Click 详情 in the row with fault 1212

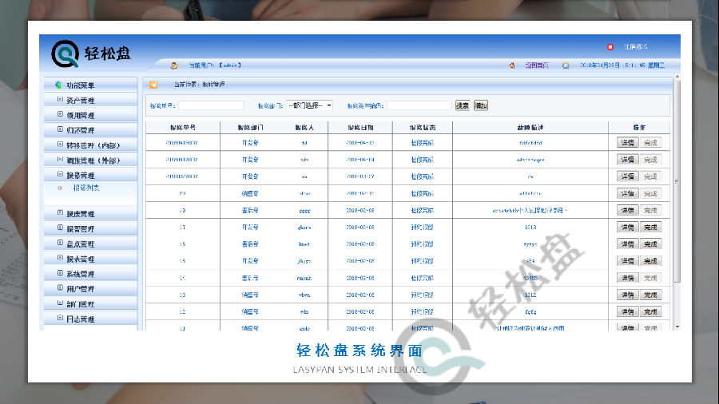point(627,295)
